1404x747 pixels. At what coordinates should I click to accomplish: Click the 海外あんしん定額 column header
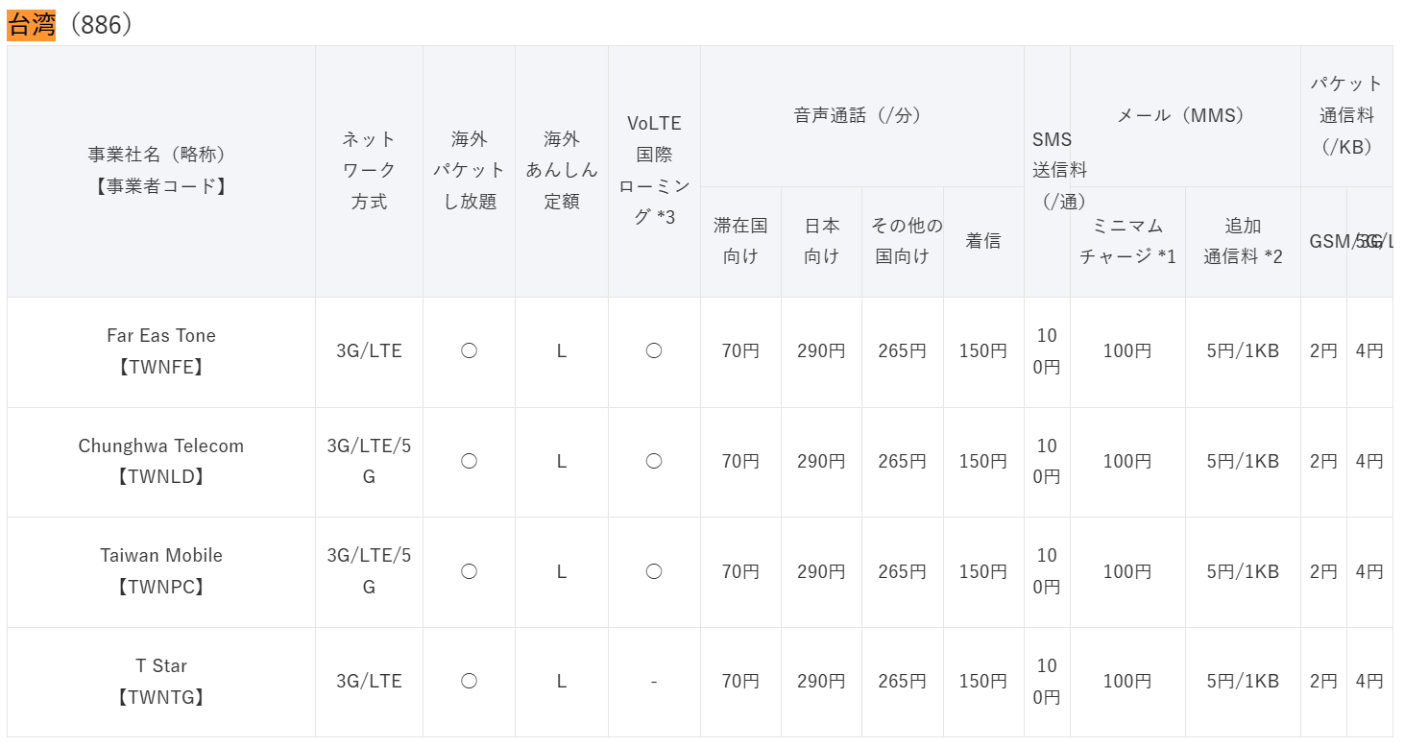562,171
